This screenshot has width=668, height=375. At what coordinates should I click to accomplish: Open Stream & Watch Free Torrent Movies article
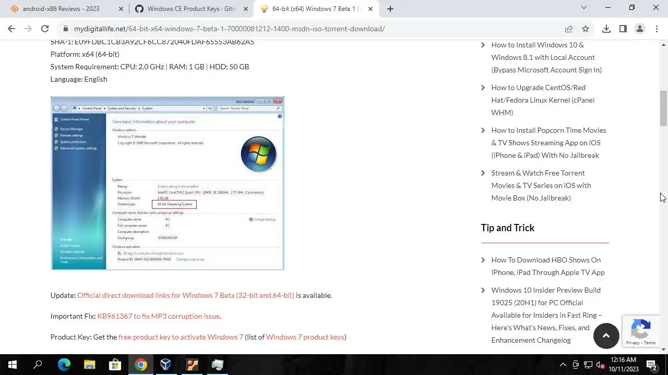point(541,185)
